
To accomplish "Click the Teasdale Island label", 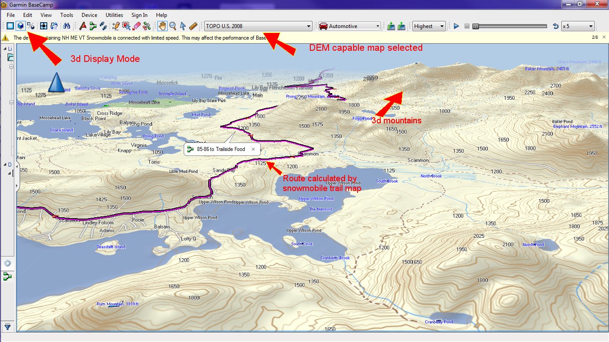I will pos(111,247).
